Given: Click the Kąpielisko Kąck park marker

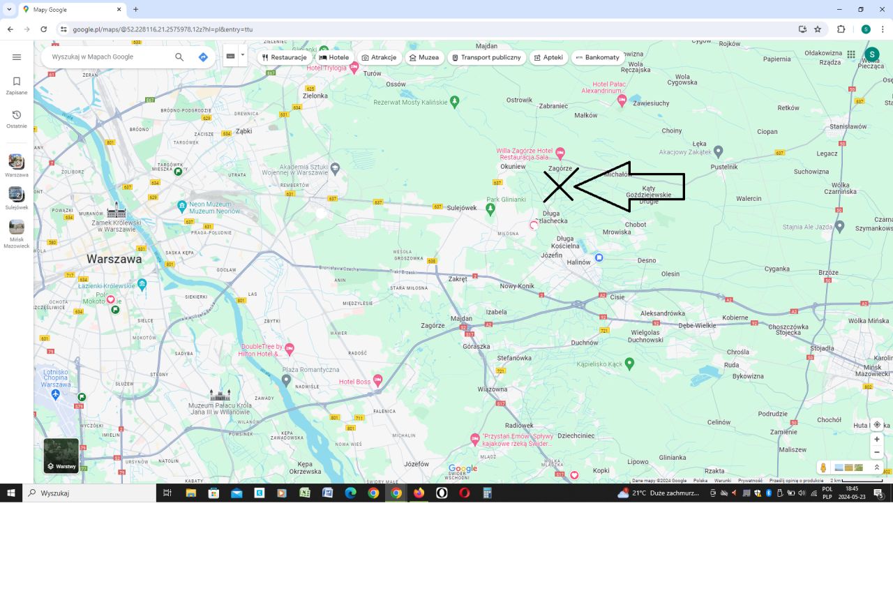Looking at the screenshot, I should 629,363.
